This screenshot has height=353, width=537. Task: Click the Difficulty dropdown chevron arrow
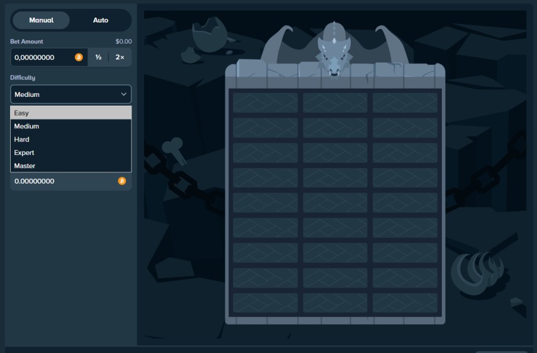(123, 94)
